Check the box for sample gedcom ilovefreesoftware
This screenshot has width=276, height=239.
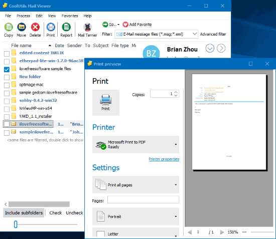point(7,93)
